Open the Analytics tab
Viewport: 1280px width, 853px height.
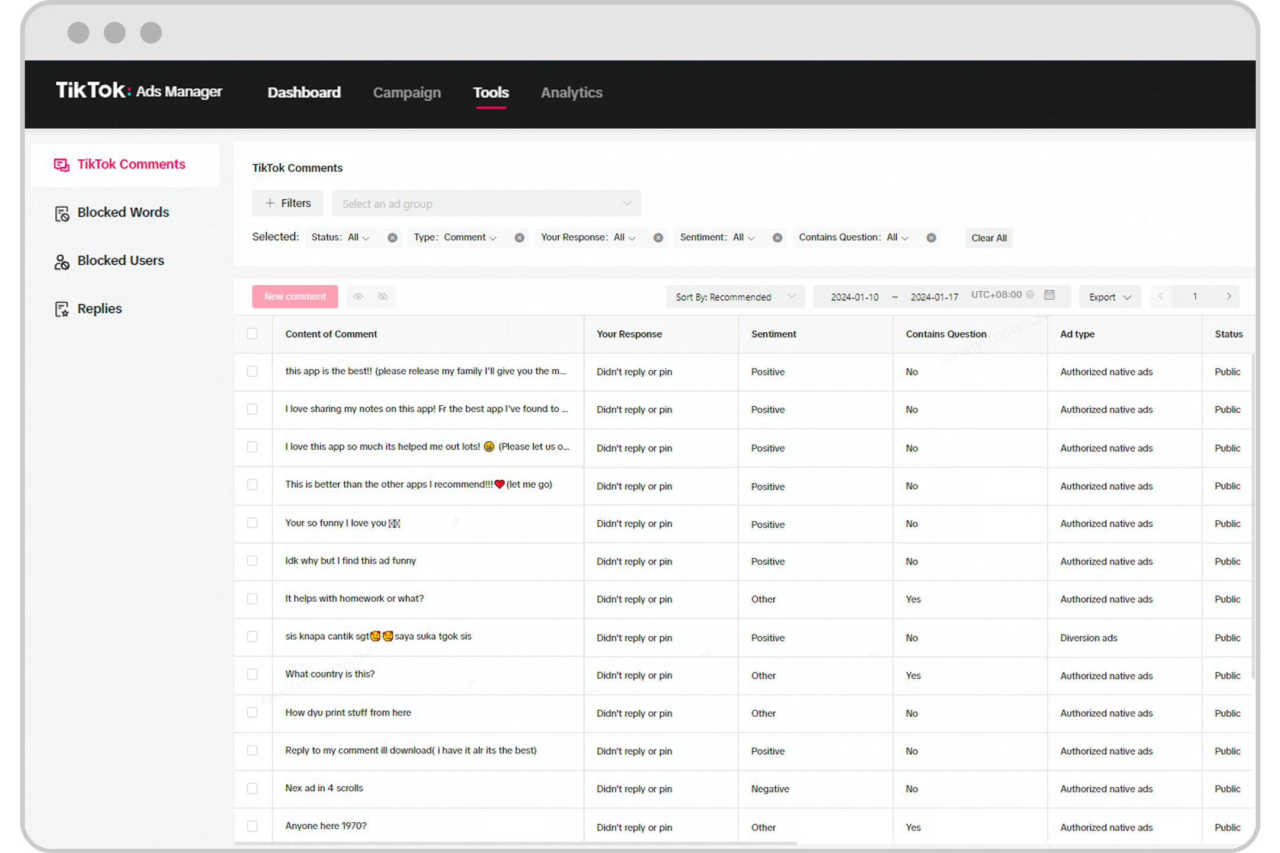pyautogui.click(x=571, y=92)
